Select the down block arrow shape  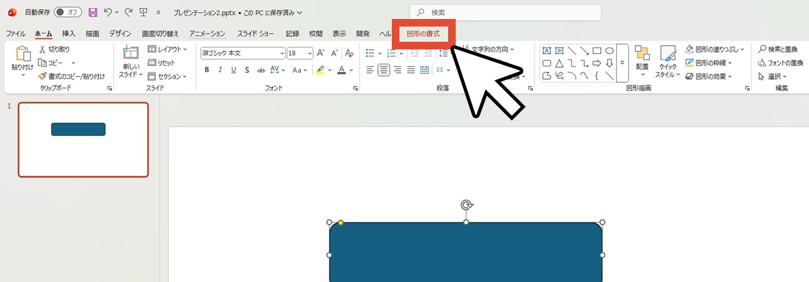[609, 63]
